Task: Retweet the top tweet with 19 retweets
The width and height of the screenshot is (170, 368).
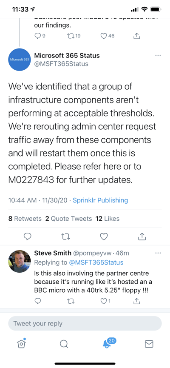Action: [x=74, y=36]
